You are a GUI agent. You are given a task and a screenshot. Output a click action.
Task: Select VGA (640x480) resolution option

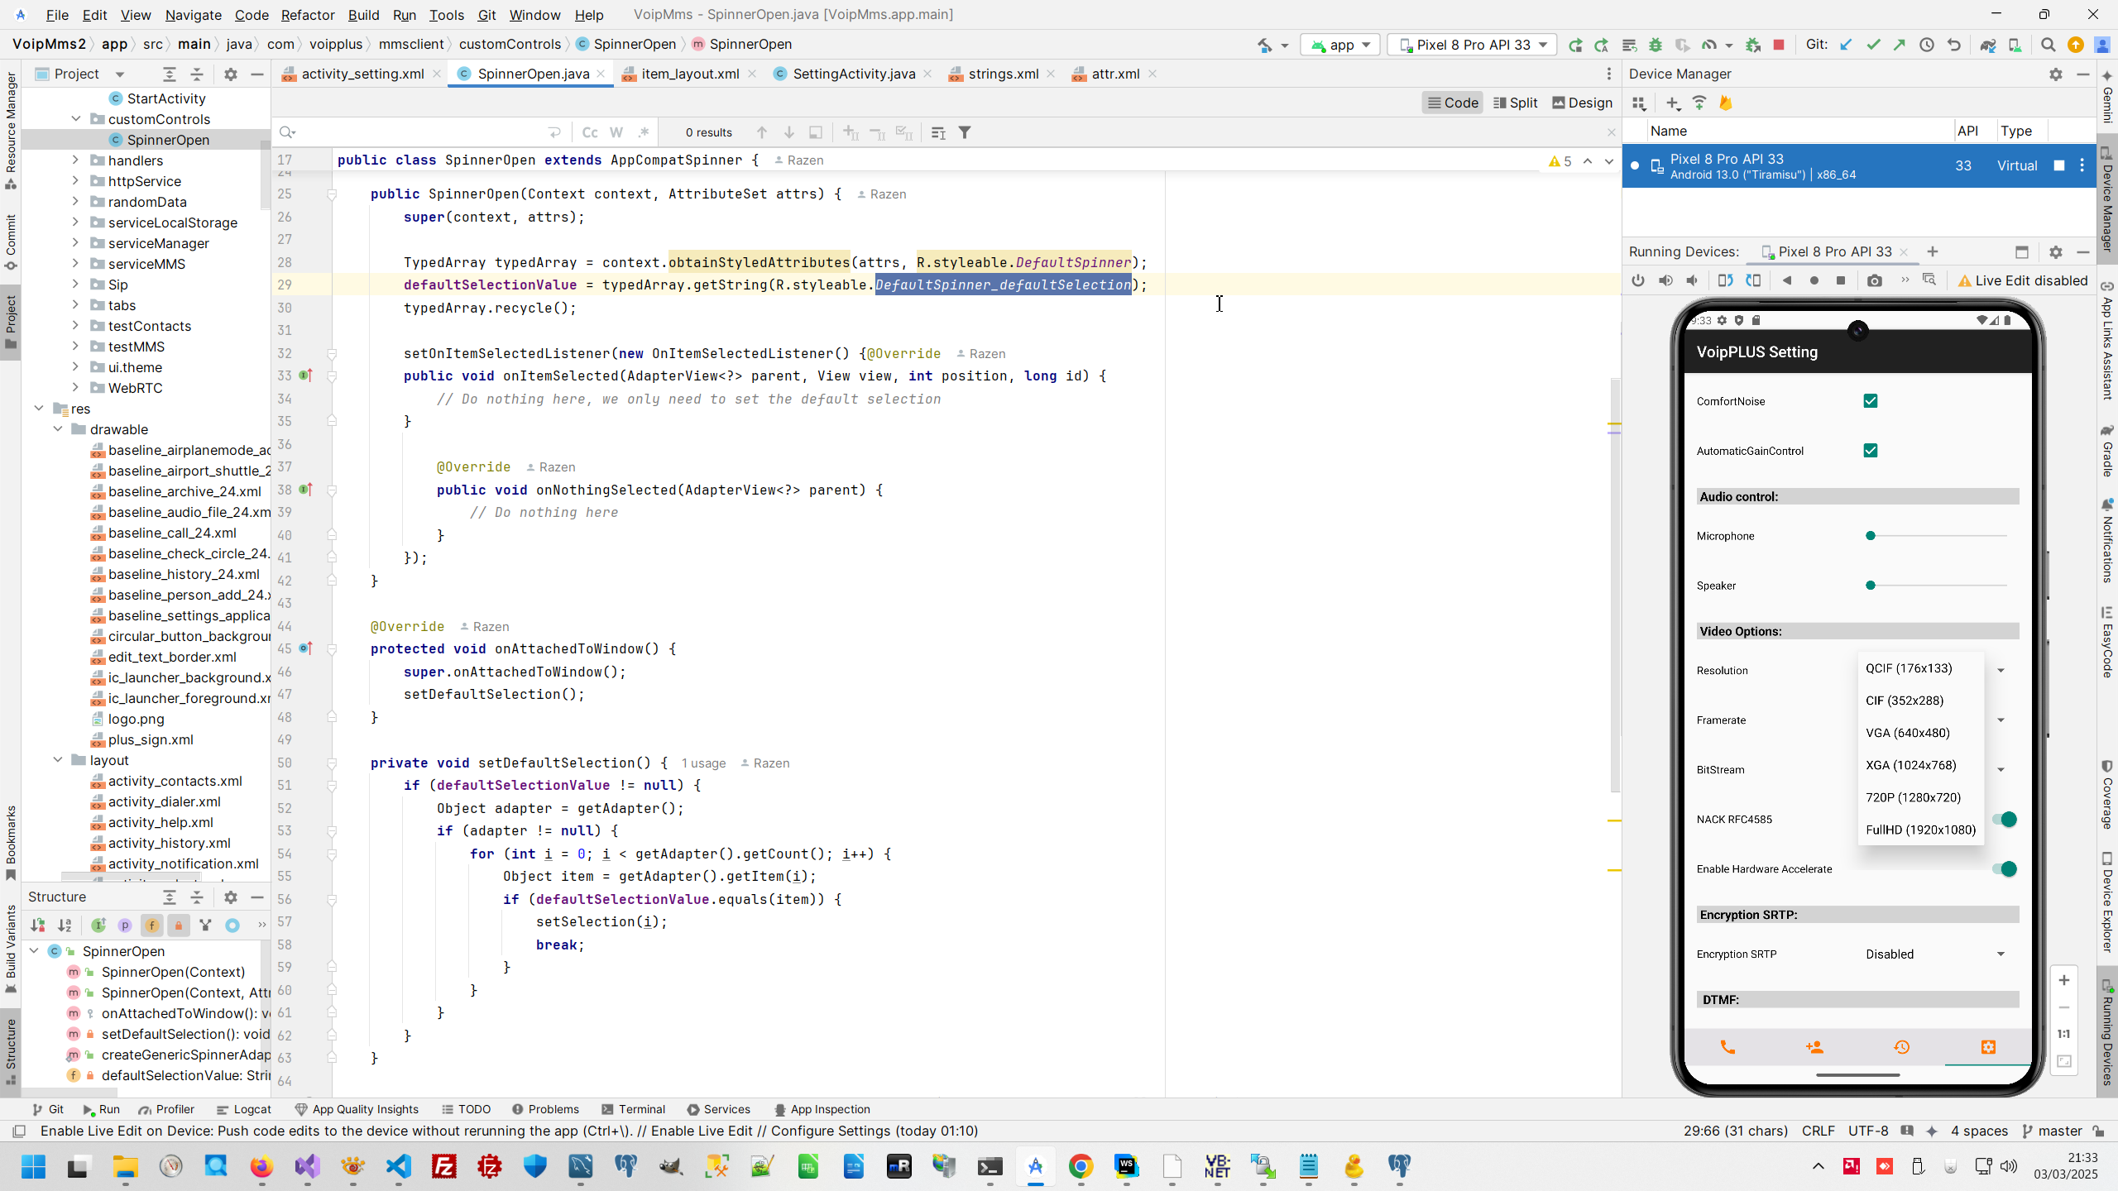[x=1907, y=733]
